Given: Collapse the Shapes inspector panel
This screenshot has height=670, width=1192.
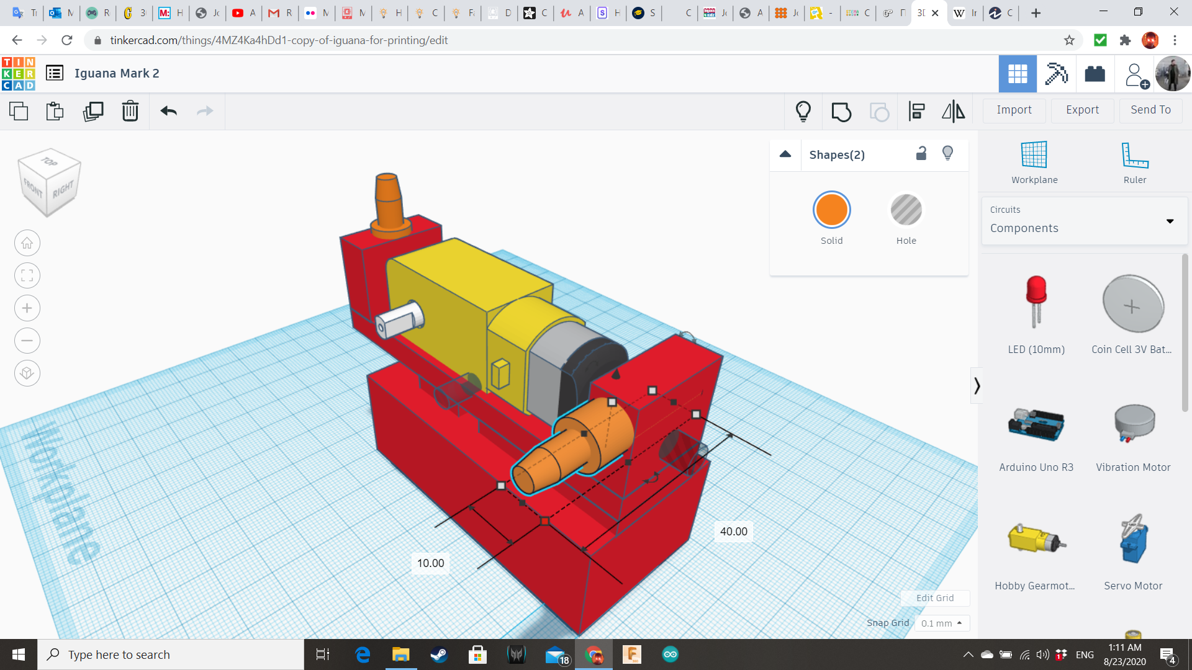Looking at the screenshot, I should click(785, 154).
